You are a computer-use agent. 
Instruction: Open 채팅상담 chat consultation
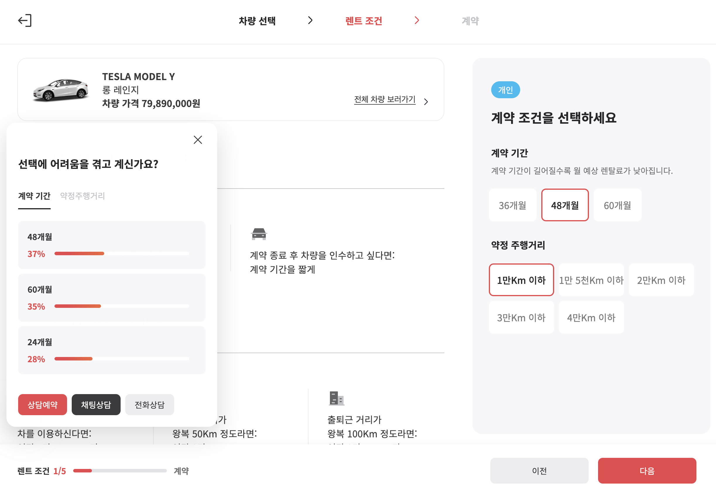[x=96, y=404]
